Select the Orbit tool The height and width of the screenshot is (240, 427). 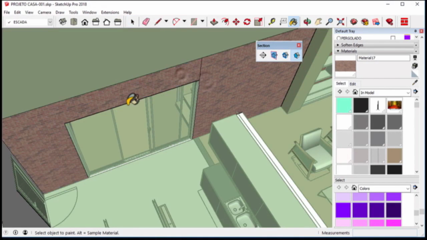[307, 22]
